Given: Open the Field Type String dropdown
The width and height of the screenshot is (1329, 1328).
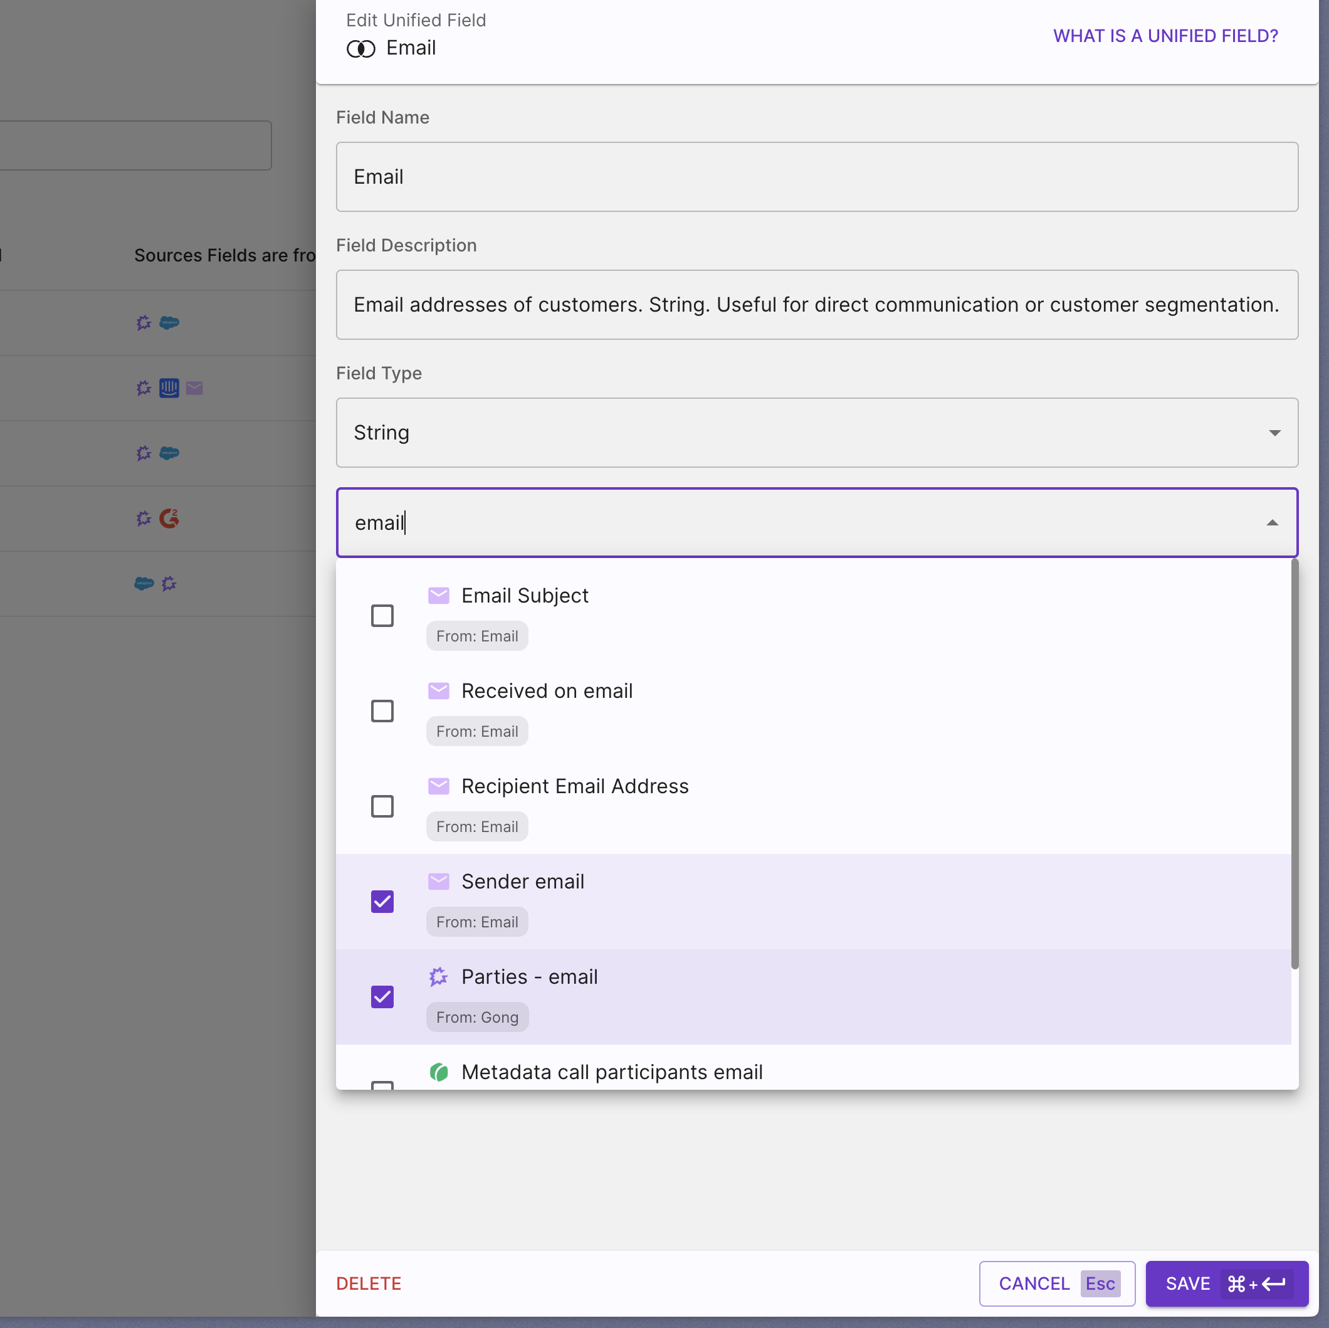Looking at the screenshot, I should (816, 432).
